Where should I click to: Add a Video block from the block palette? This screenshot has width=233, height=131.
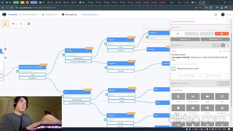click(207, 96)
